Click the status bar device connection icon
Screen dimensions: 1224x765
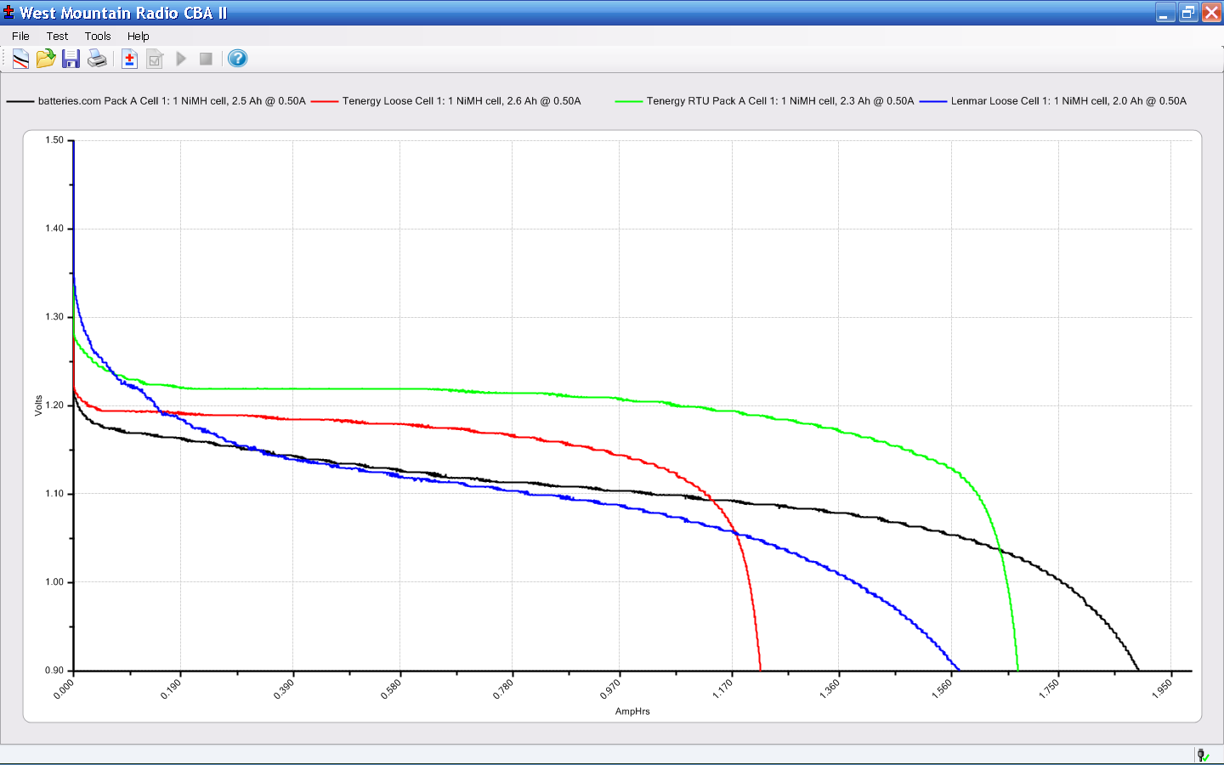[1203, 755]
